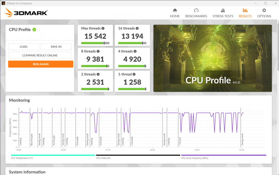Screen dimensions: 279x175
Task: Click the 3DMark logo
Action: pyautogui.click(x=26, y=13)
